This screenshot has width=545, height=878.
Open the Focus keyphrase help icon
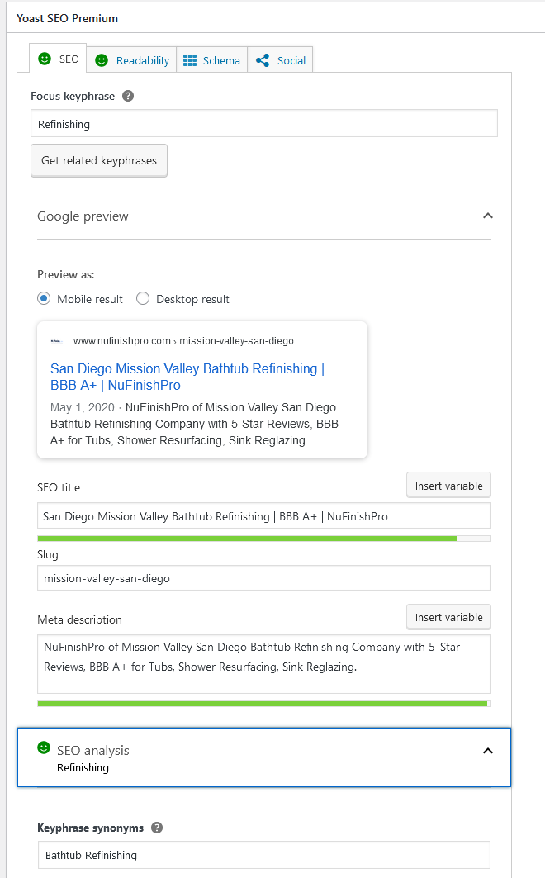click(128, 96)
